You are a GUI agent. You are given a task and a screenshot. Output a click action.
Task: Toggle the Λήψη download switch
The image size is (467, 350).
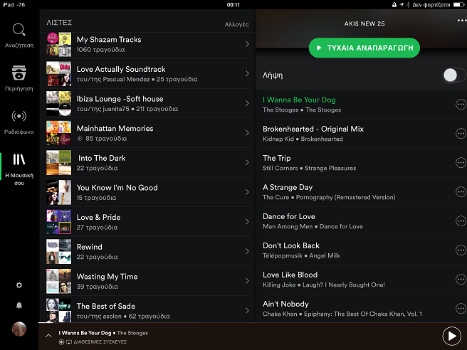[x=454, y=75]
